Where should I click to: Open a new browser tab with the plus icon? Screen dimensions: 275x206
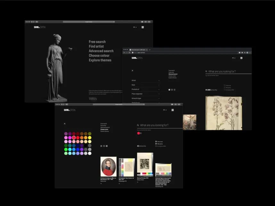pos(150,50)
